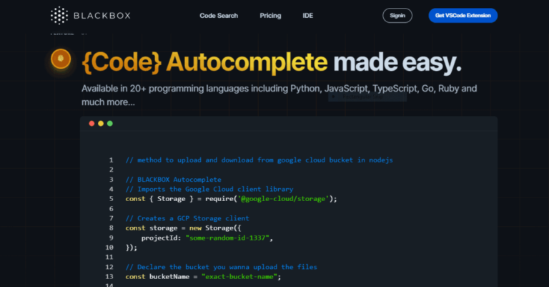Open the IDE nav item

(308, 16)
